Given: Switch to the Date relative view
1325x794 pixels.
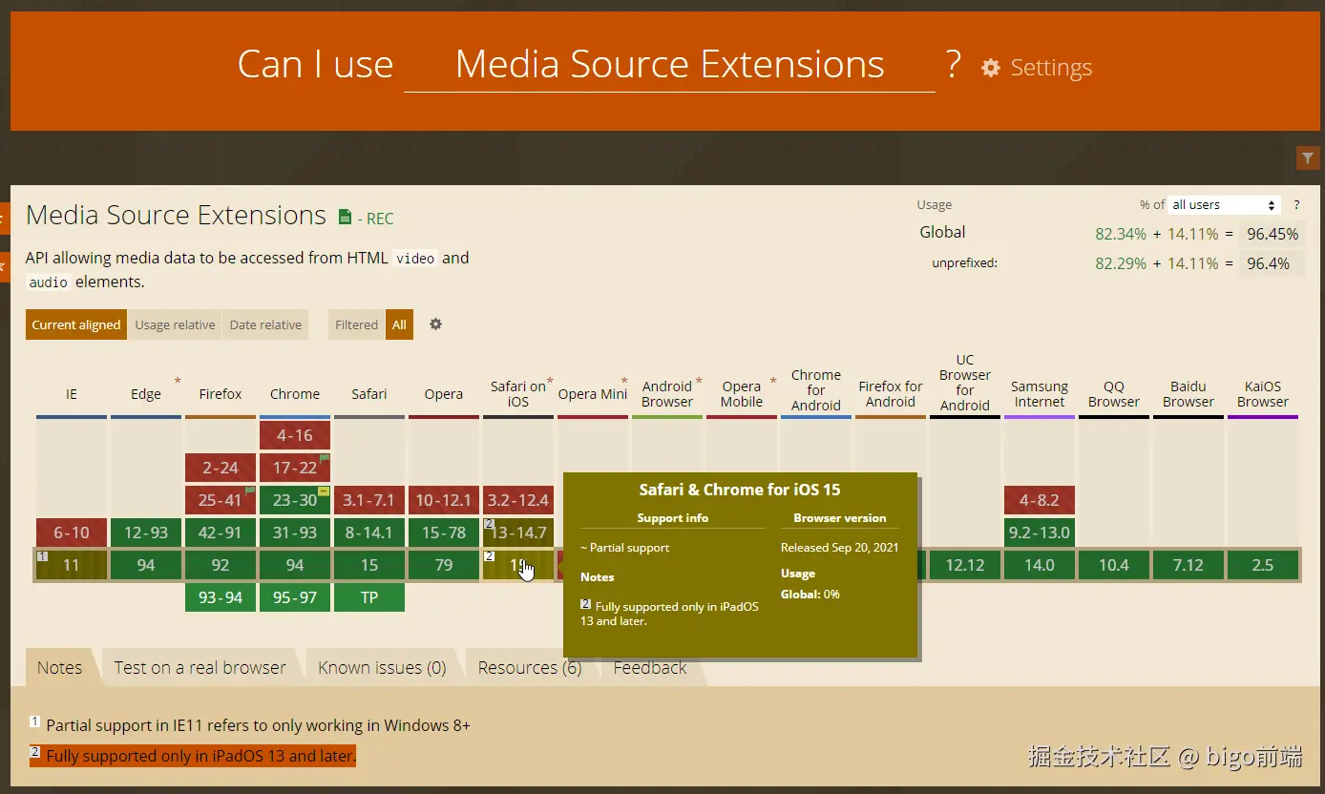Looking at the screenshot, I should tap(265, 324).
